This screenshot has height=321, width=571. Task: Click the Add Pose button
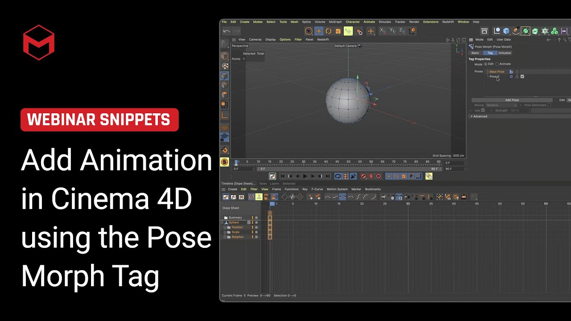click(x=512, y=100)
